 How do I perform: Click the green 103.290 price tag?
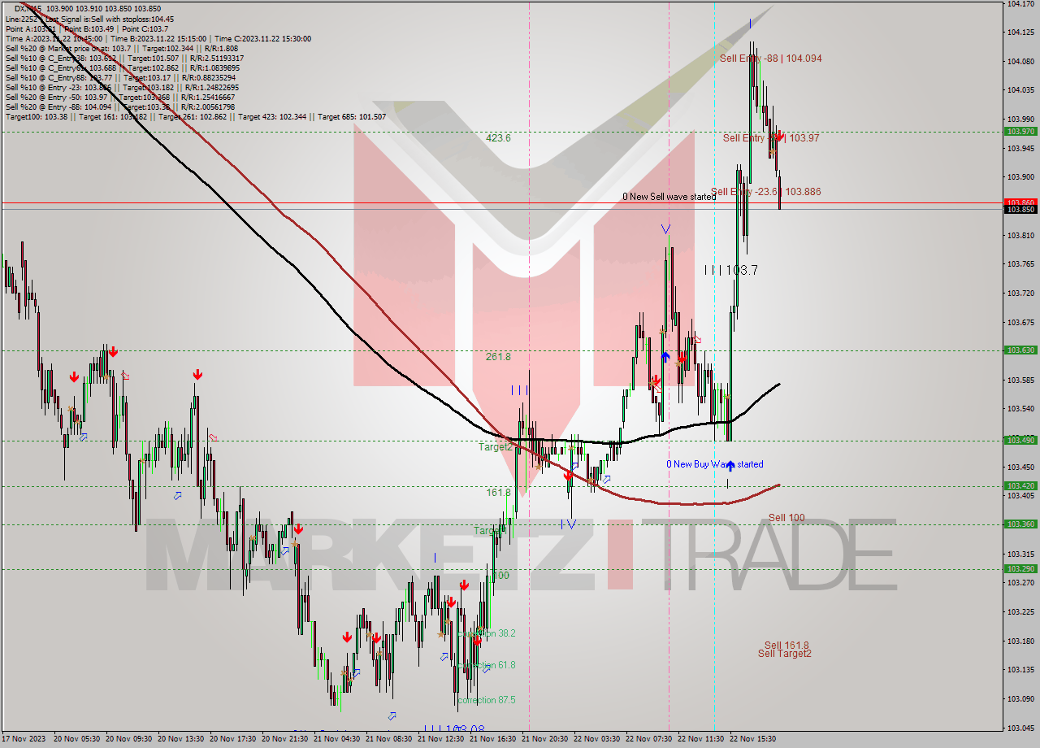pyautogui.click(x=1020, y=569)
